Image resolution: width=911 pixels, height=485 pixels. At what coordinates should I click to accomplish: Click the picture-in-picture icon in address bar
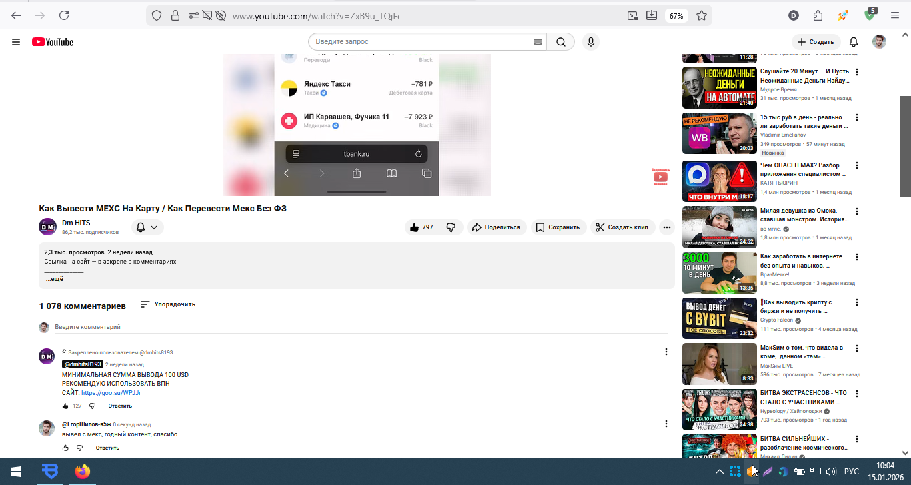[632, 15]
